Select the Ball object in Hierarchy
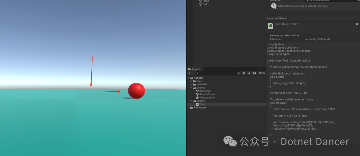This screenshot has height=156, width=360. 205,4
